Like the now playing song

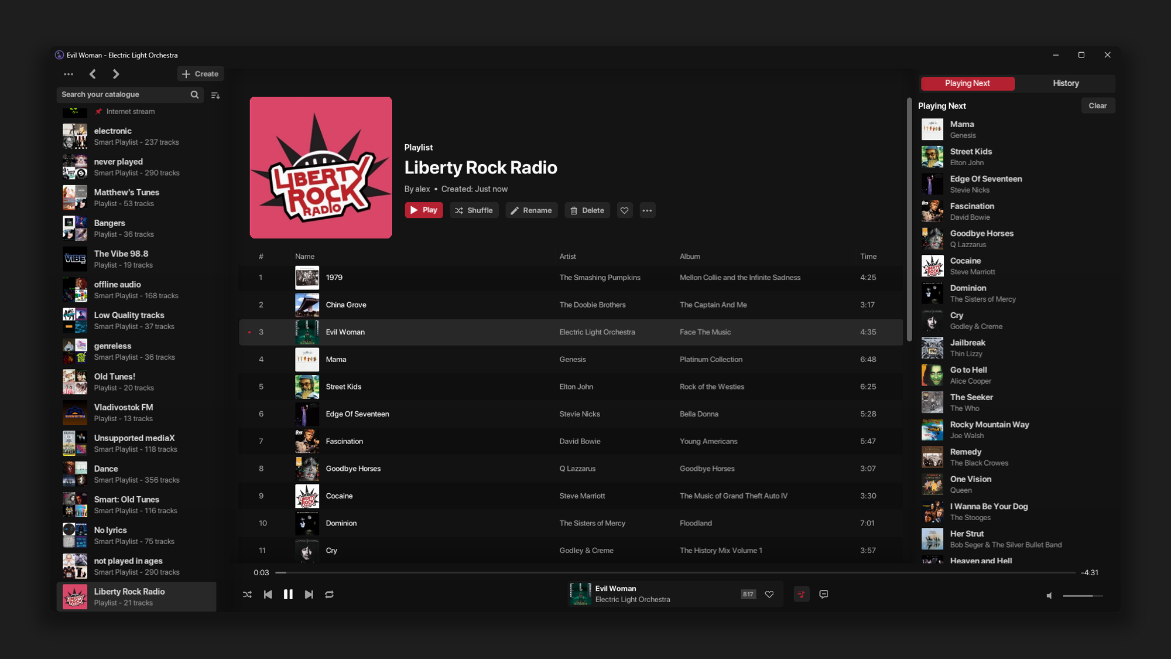[769, 594]
